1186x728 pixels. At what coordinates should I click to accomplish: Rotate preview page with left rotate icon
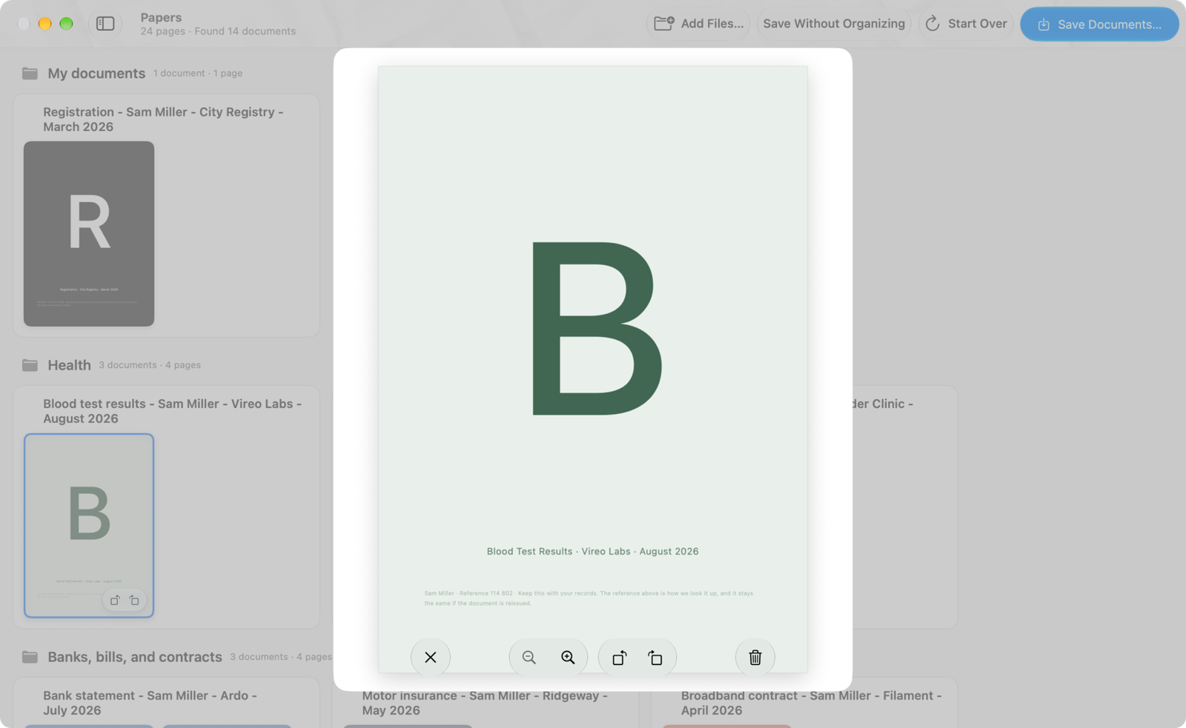(619, 657)
